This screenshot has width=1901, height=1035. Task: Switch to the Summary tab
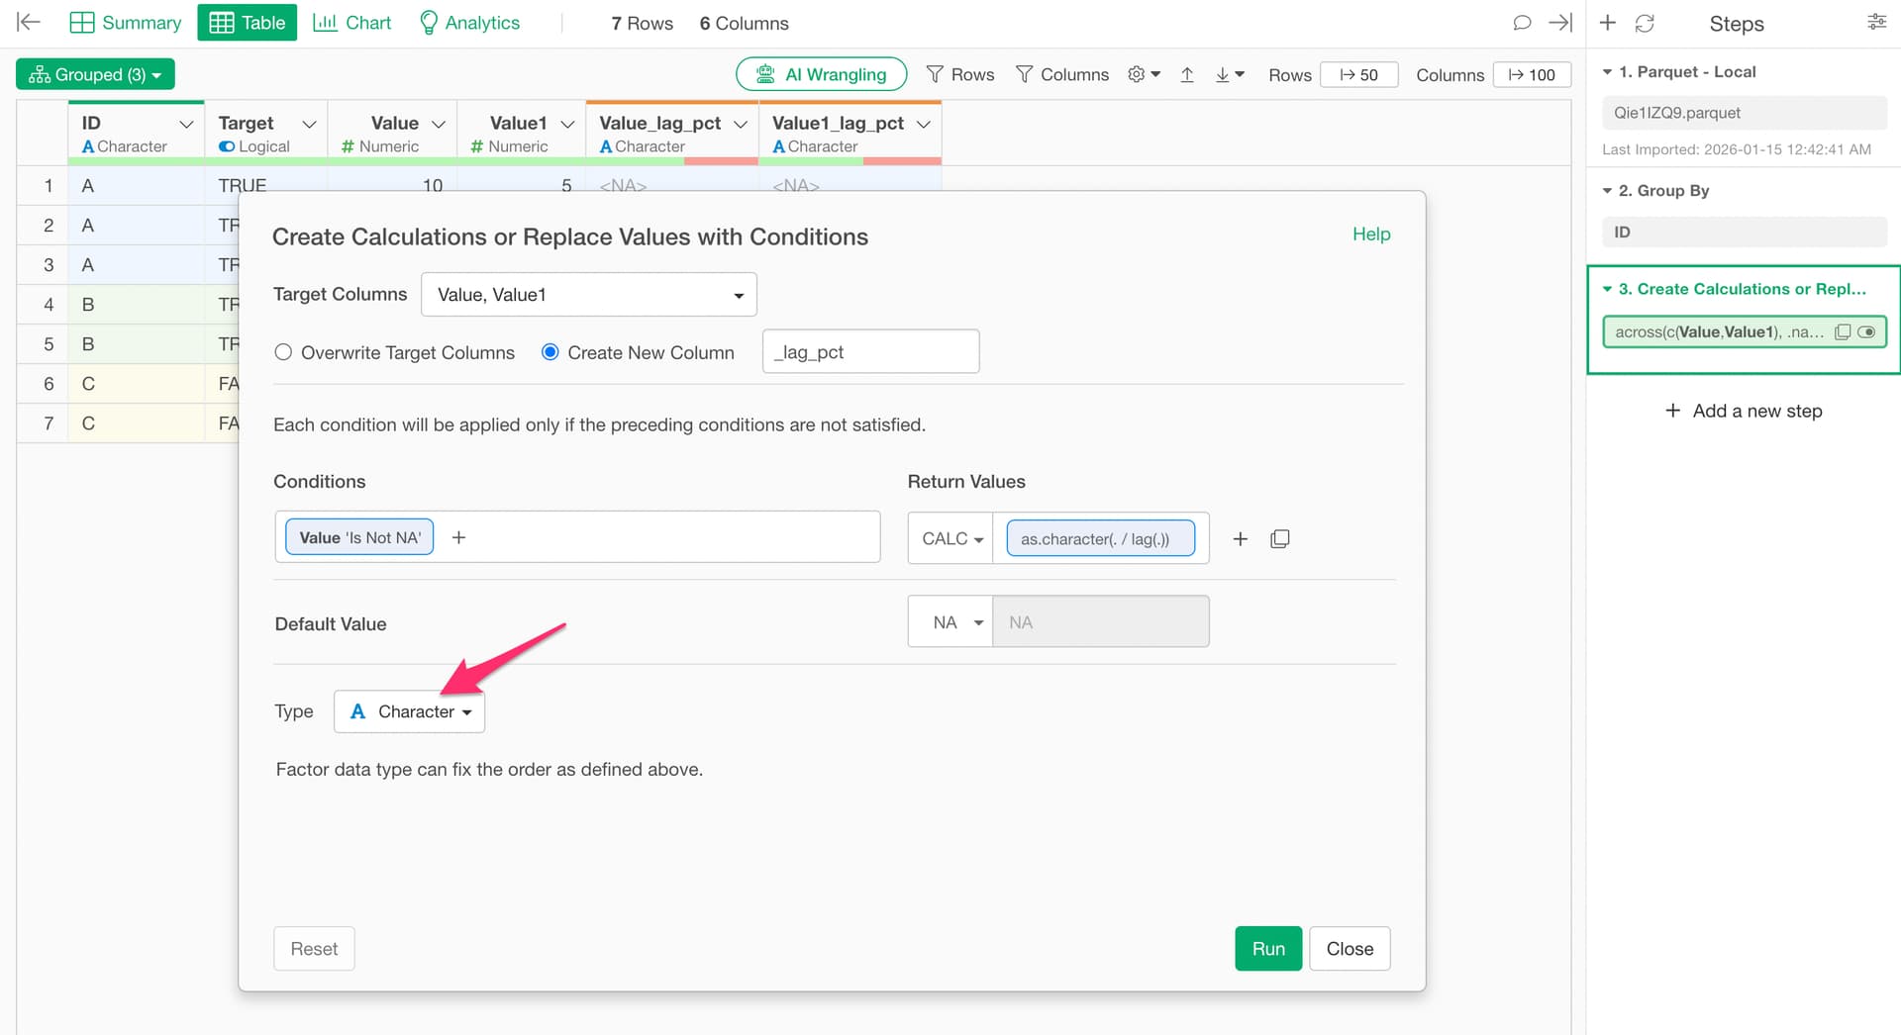coord(126,23)
